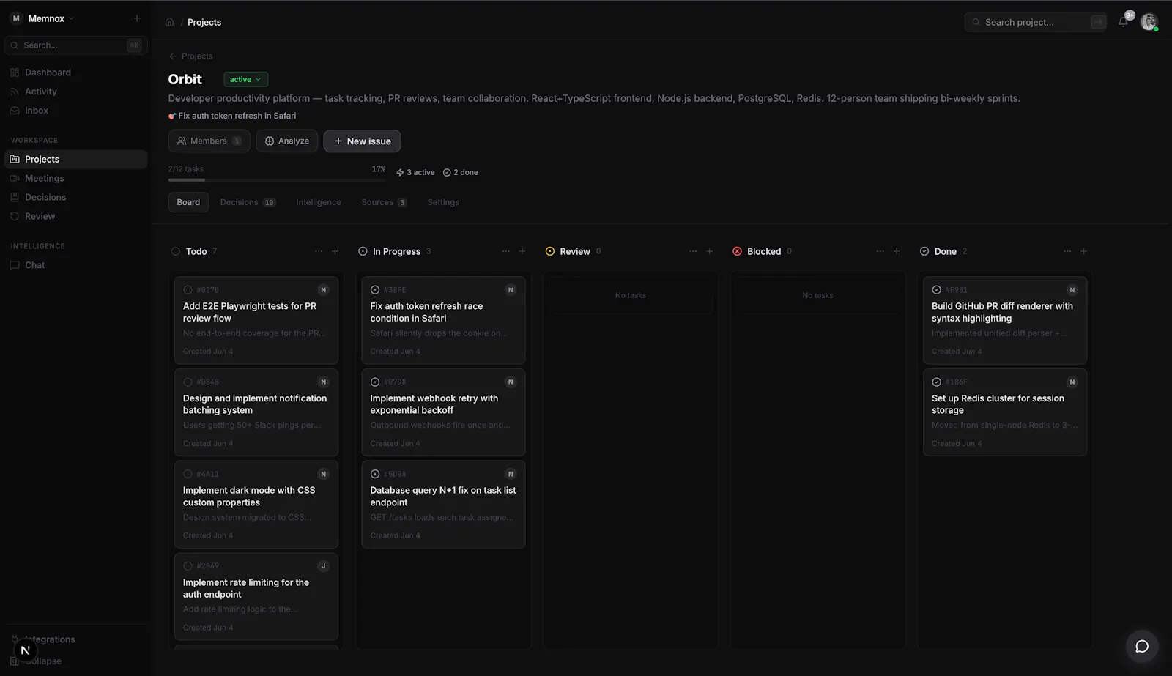Click assignee N badge on task #0848
The width and height of the screenshot is (1172, 676).
pyautogui.click(x=324, y=382)
